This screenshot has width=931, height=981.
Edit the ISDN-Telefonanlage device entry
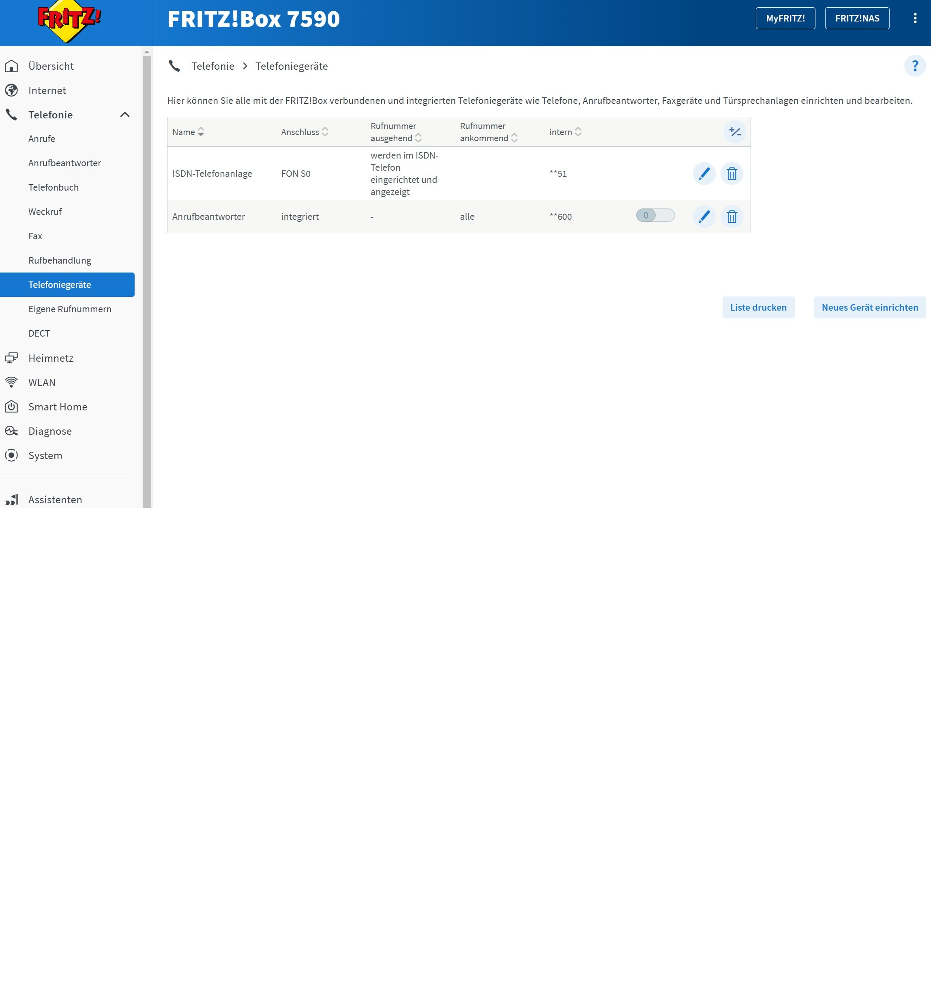(704, 174)
